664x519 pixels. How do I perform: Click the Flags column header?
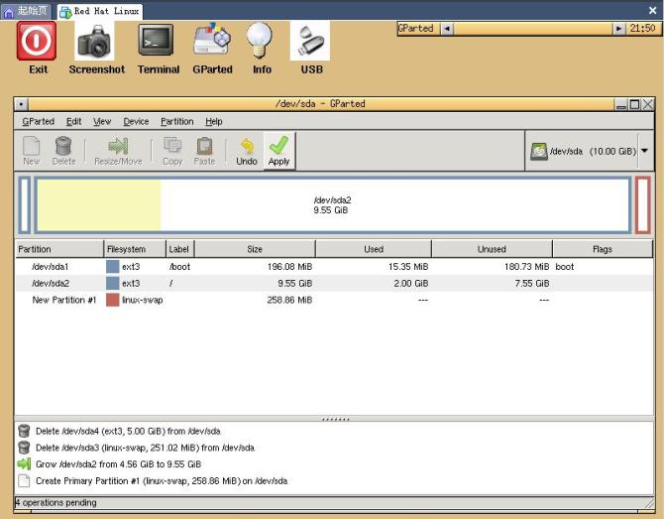coord(603,249)
